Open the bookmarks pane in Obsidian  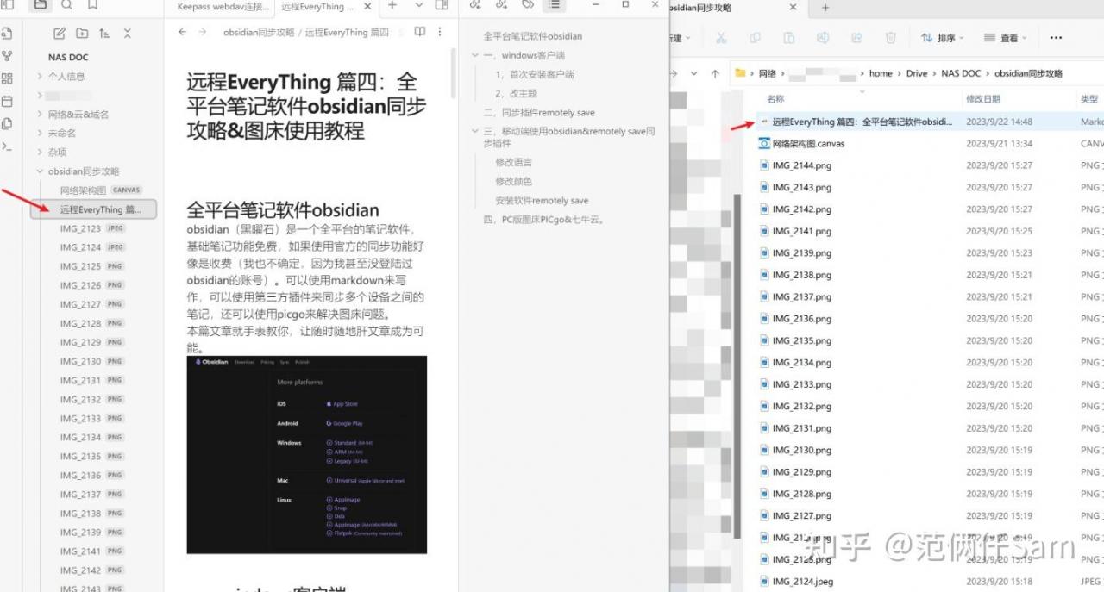(92, 5)
